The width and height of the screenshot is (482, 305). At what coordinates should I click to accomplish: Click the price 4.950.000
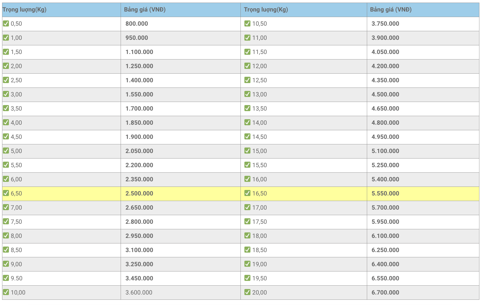point(385,137)
